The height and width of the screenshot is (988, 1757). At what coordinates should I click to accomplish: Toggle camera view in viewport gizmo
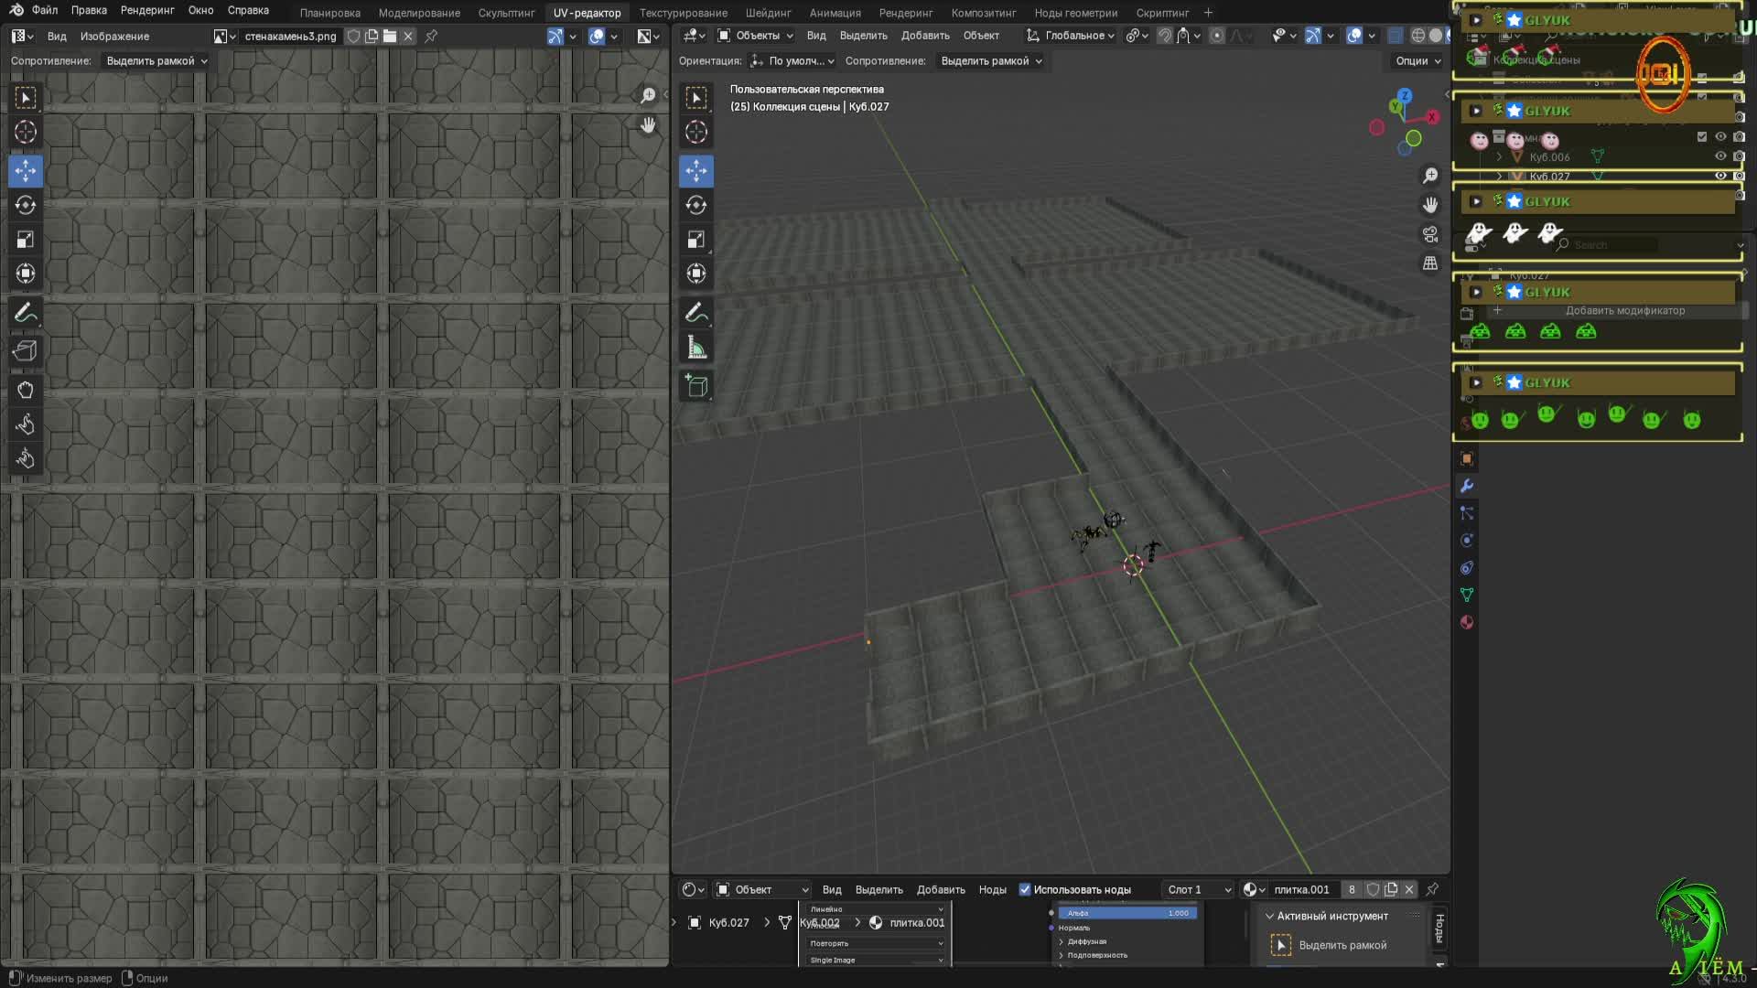pos(1430,234)
